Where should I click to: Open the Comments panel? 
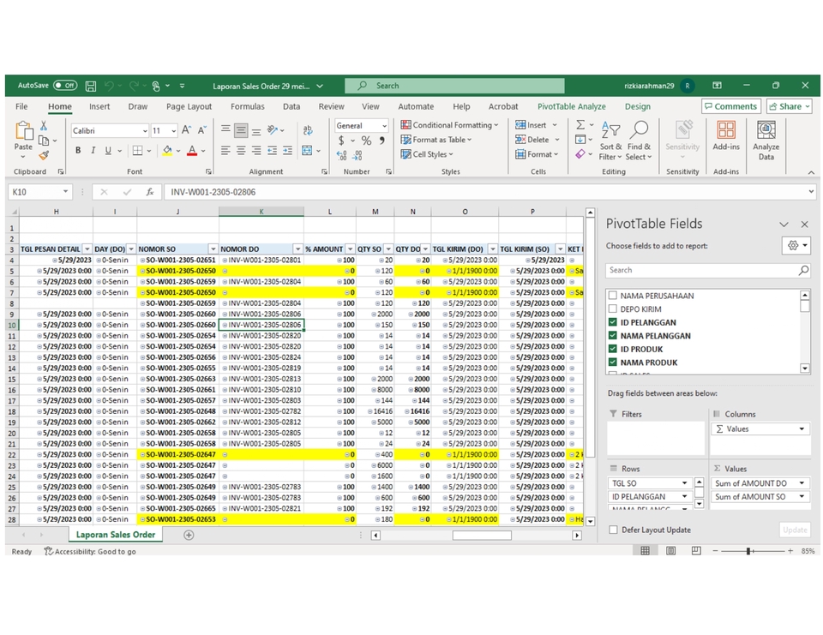tap(733, 105)
